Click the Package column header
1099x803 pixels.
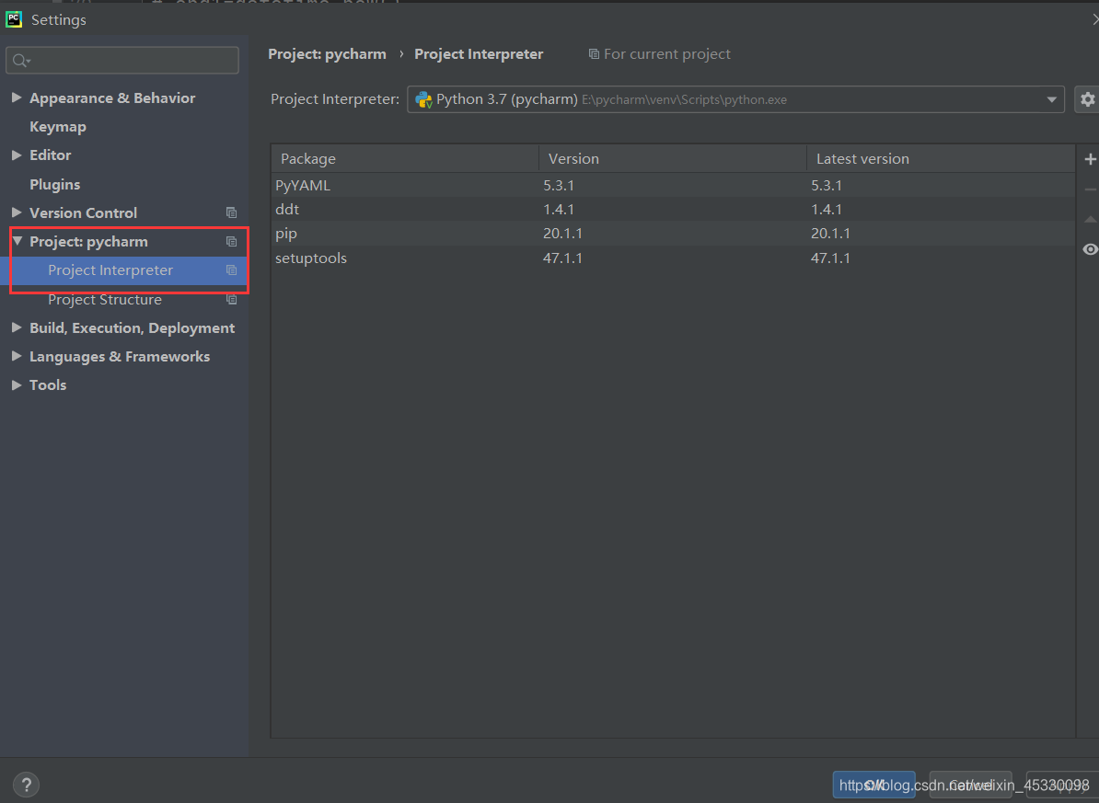tap(405, 159)
